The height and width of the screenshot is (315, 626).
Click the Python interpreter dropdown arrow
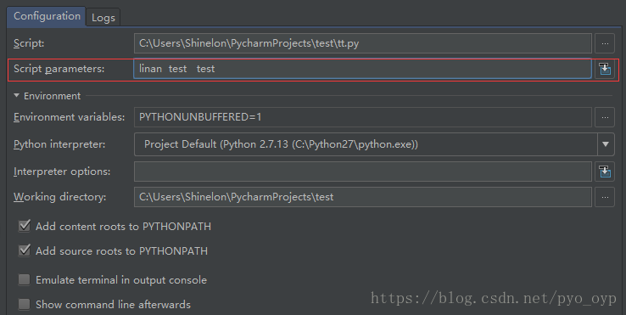tap(606, 144)
